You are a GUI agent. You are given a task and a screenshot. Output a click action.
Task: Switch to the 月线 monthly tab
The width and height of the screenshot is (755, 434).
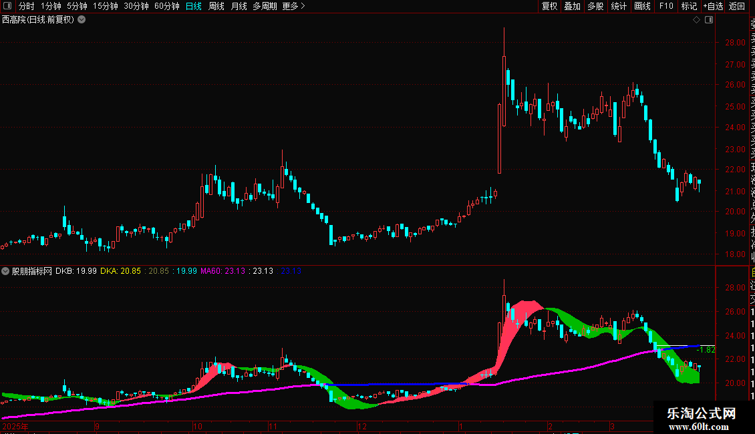pos(239,6)
